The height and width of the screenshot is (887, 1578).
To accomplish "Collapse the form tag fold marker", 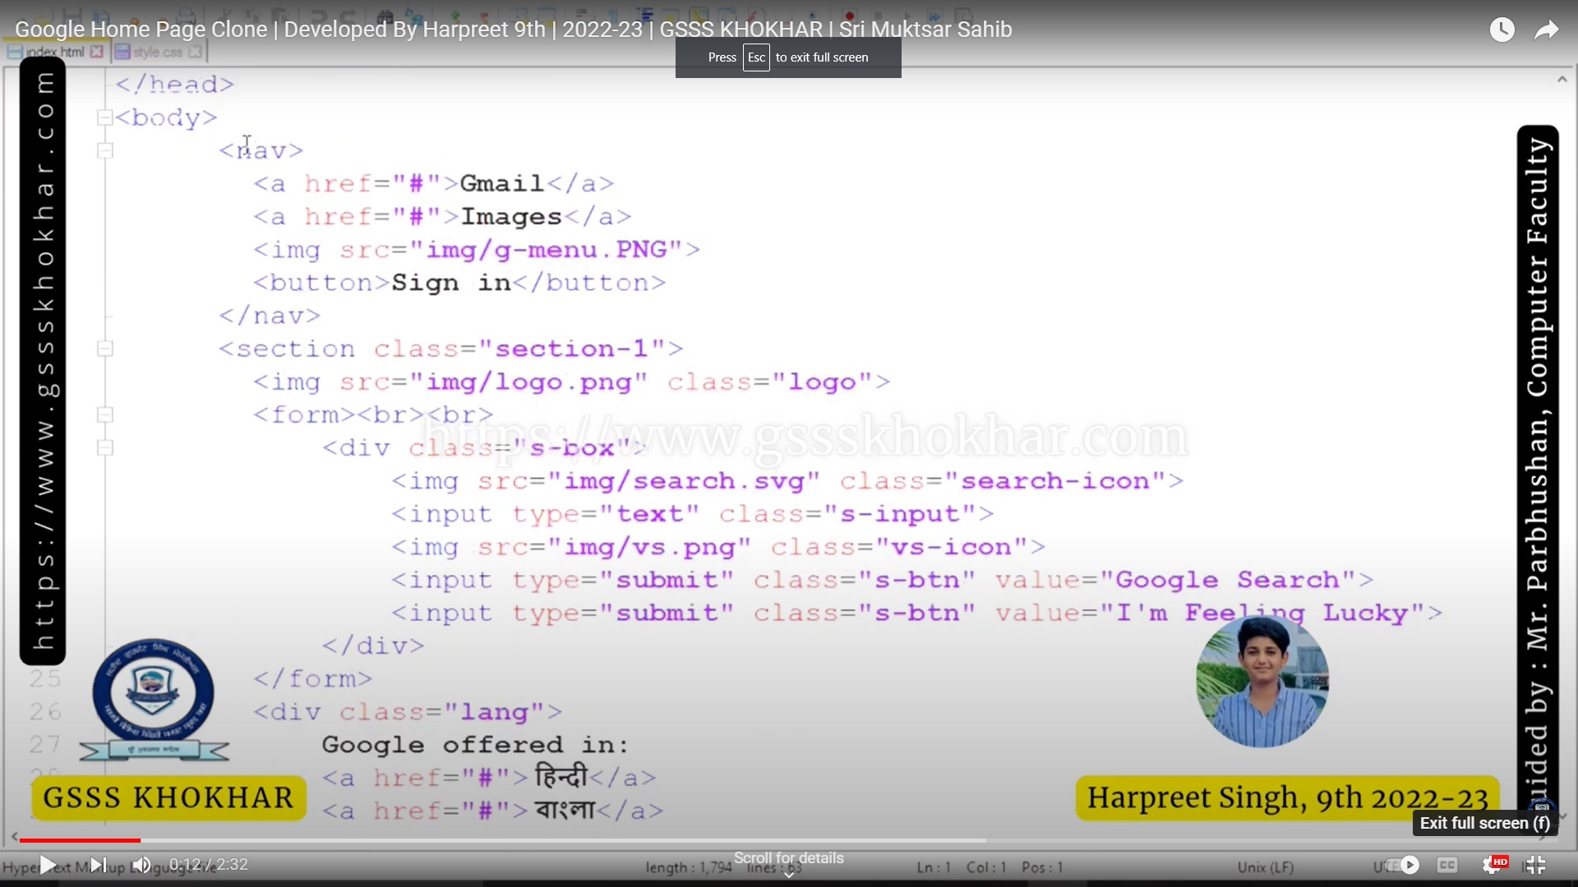I will pos(104,415).
